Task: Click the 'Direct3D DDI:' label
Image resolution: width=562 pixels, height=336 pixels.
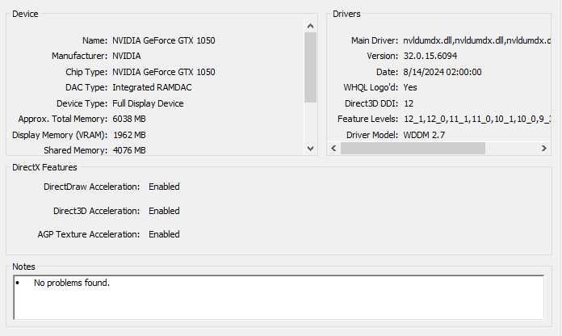Action: point(371,103)
